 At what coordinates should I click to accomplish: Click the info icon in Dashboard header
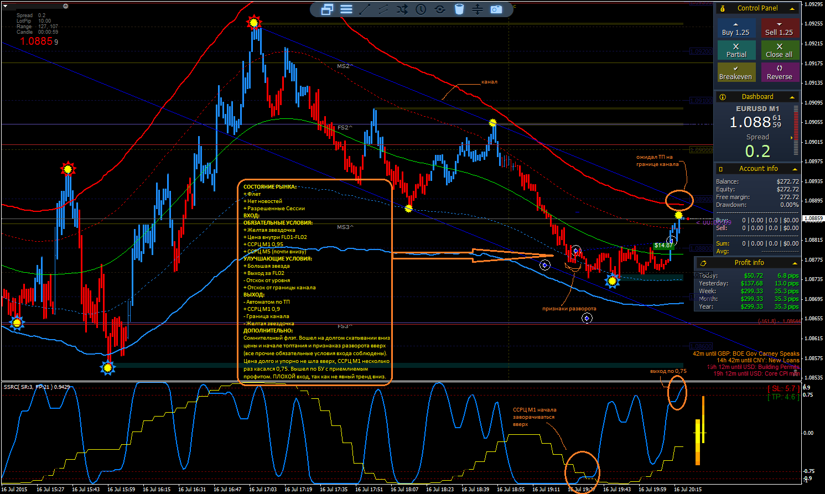tap(723, 97)
